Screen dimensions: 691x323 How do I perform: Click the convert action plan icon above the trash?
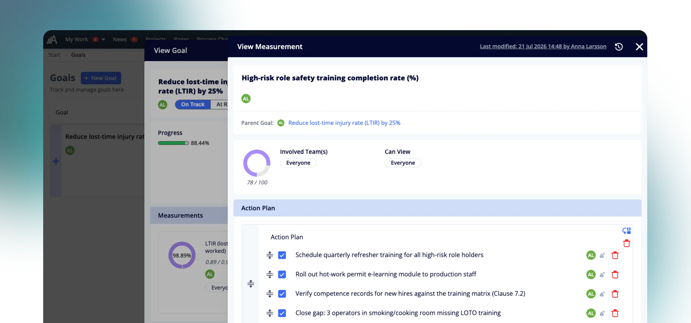pyautogui.click(x=626, y=231)
